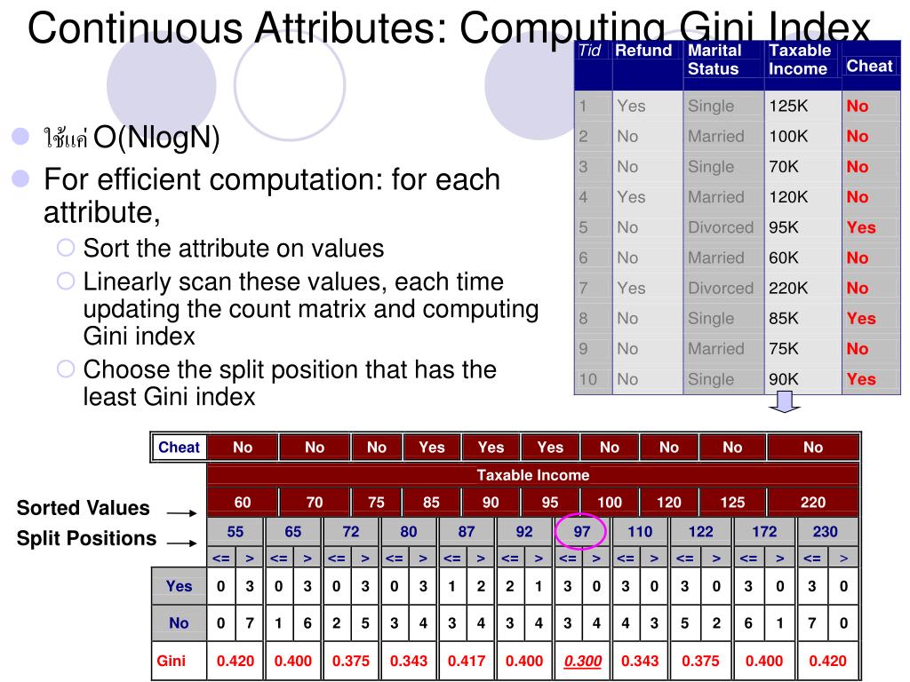Click the down arrow below the records table

tap(786, 405)
